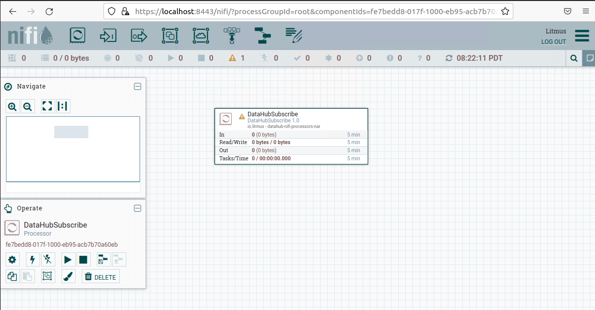The image size is (595, 310).
Task: Click the DELETE button
Action: coord(100,277)
